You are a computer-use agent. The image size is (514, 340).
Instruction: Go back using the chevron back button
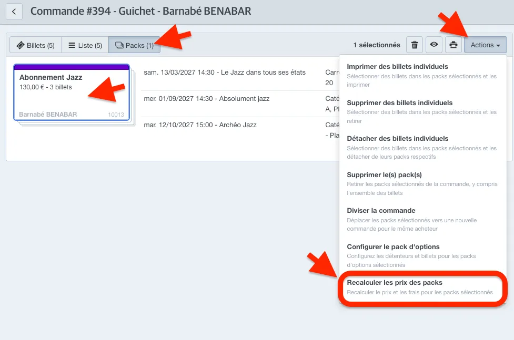click(14, 12)
